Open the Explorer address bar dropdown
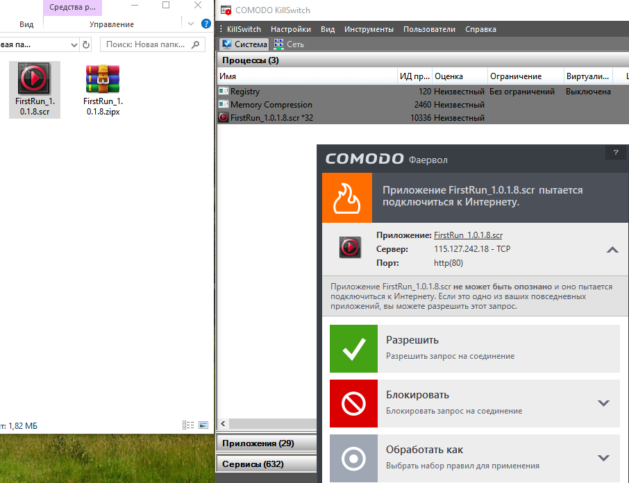The width and height of the screenshot is (629, 483). pyautogui.click(x=74, y=44)
